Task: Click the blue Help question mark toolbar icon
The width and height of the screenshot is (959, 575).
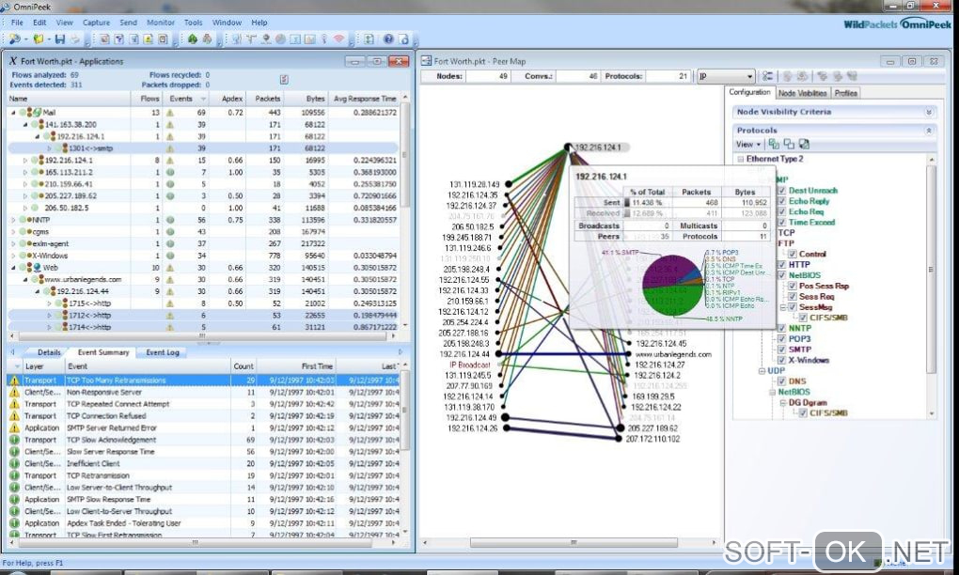Action: pos(388,39)
